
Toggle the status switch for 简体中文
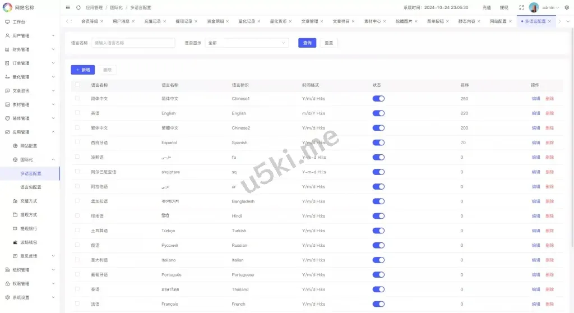click(378, 99)
